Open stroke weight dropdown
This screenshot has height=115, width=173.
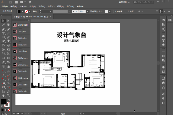pyautogui.click(x=51, y=11)
